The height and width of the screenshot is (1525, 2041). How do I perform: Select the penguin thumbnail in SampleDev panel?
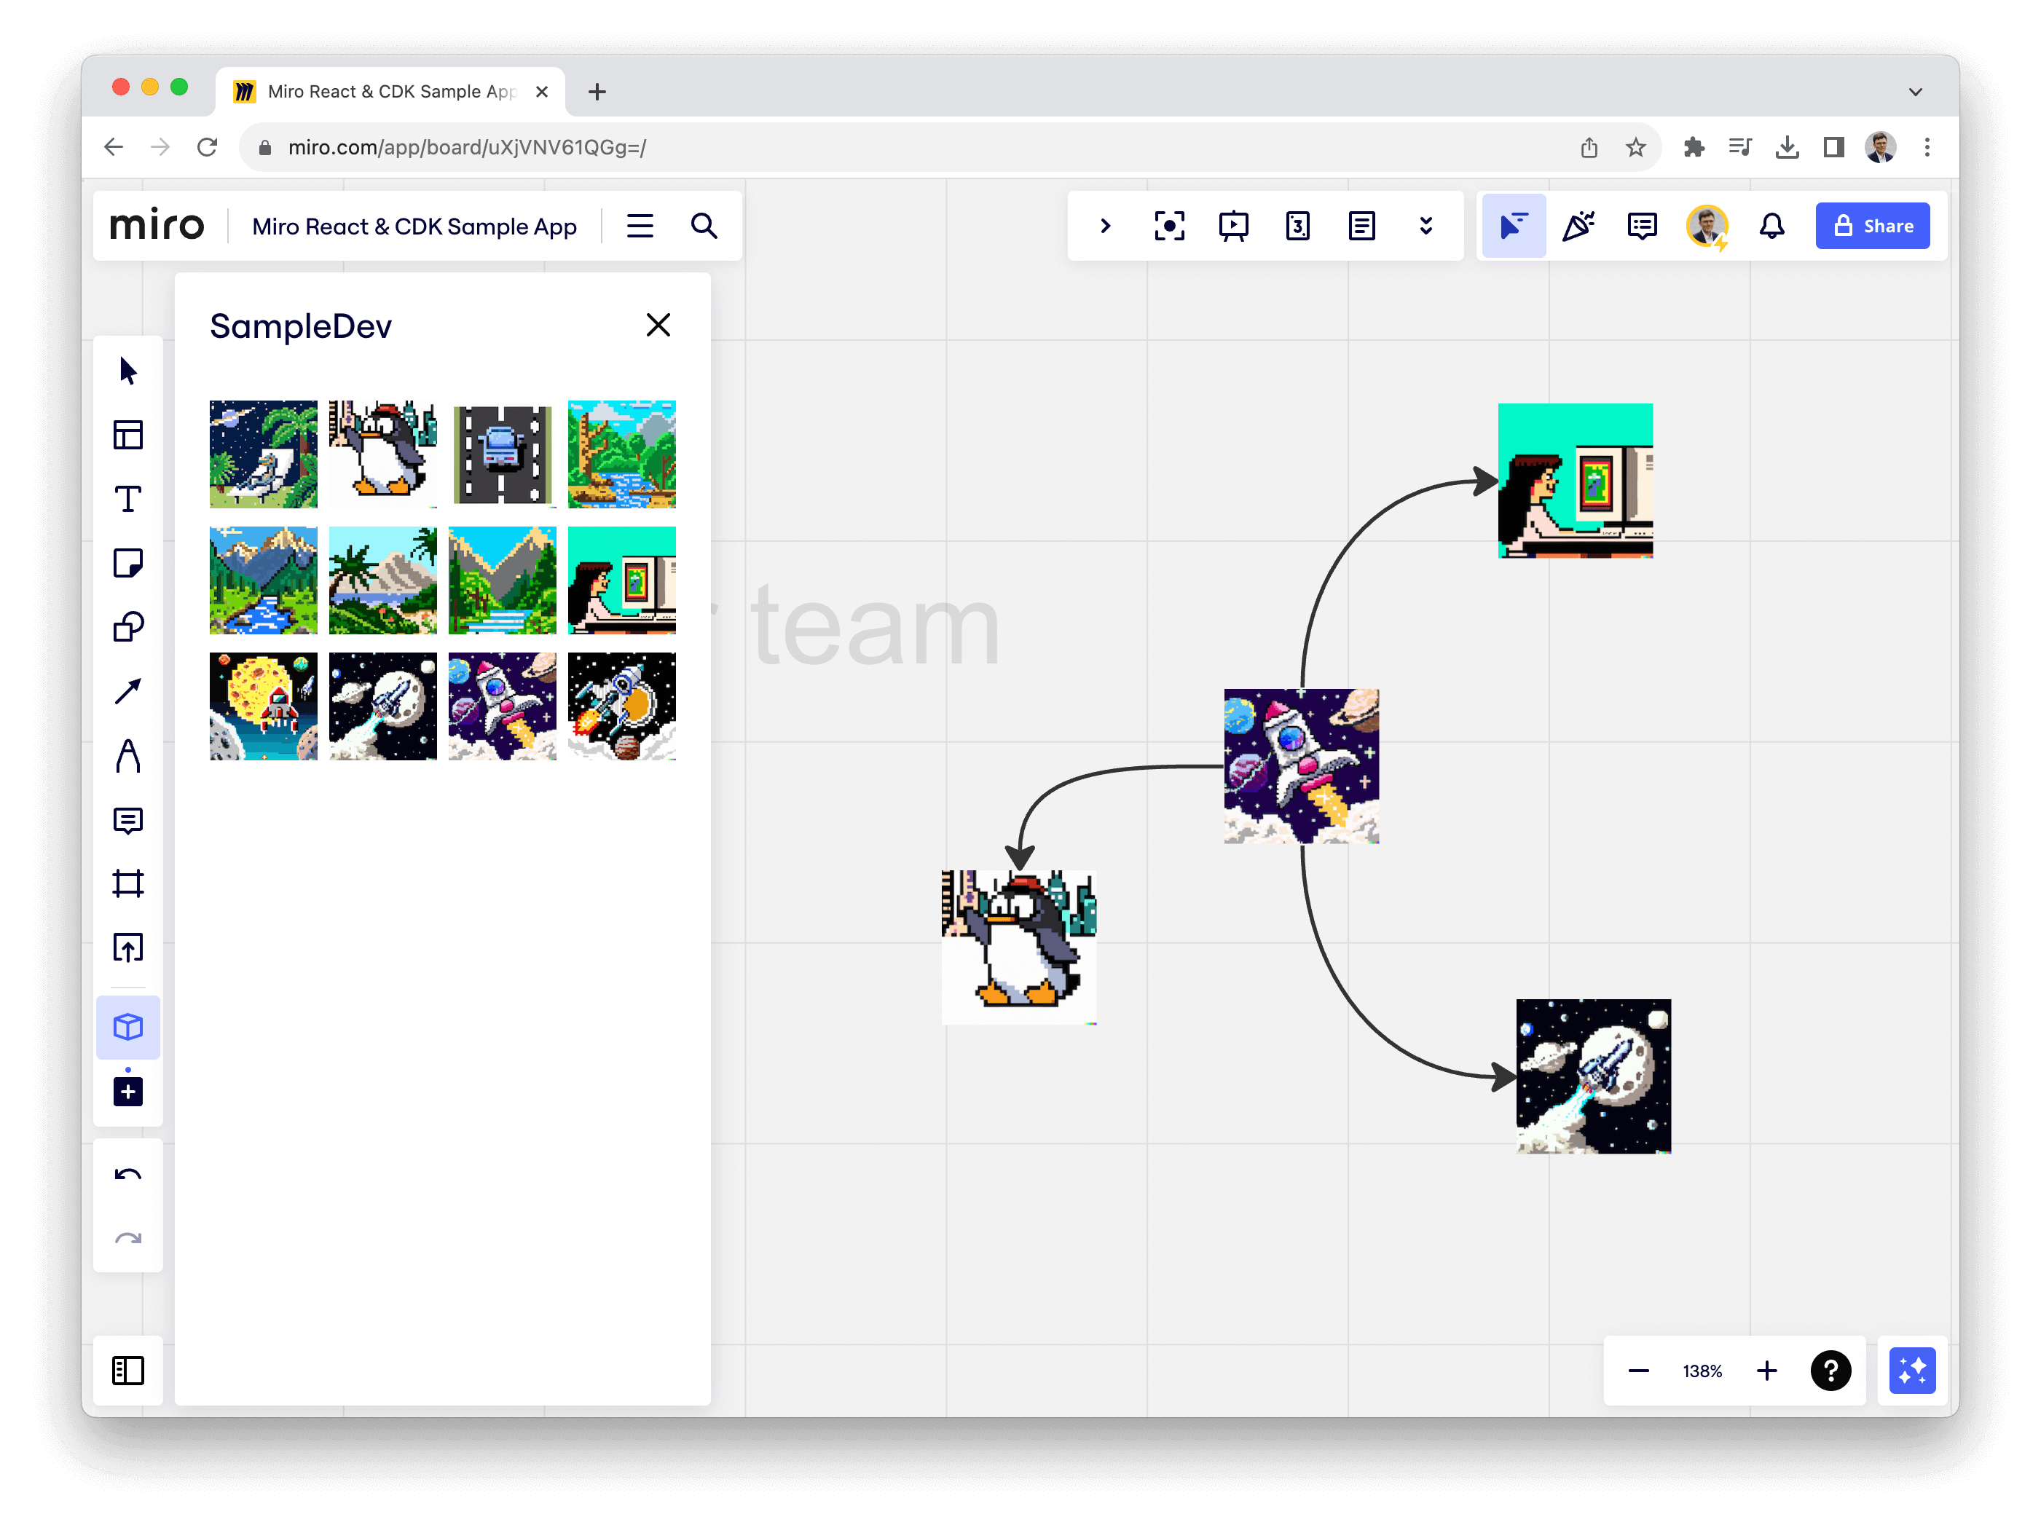pyautogui.click(x=382, y=454)
